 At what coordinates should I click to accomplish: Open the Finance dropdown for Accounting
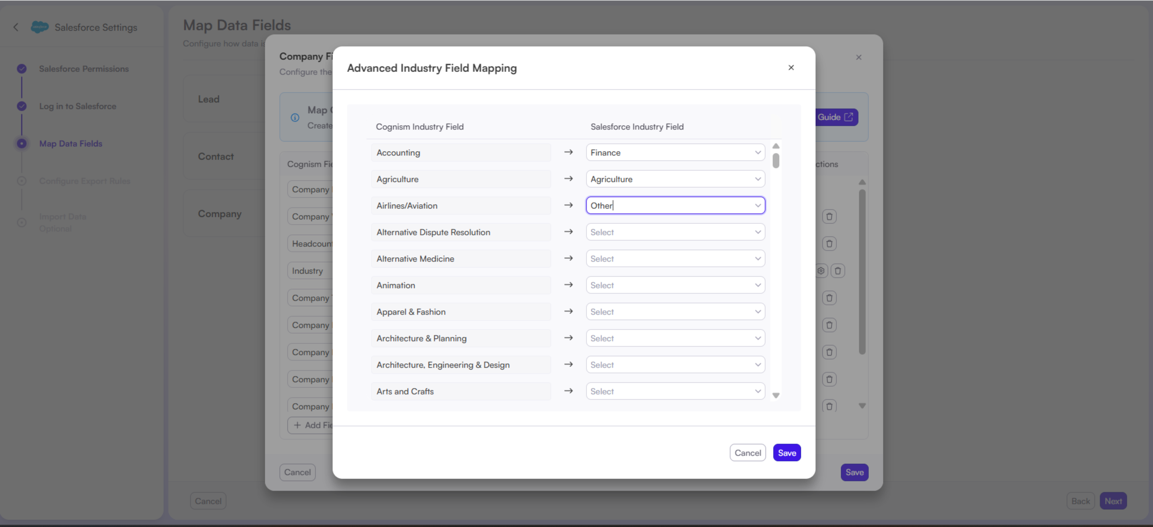point(675,152)
